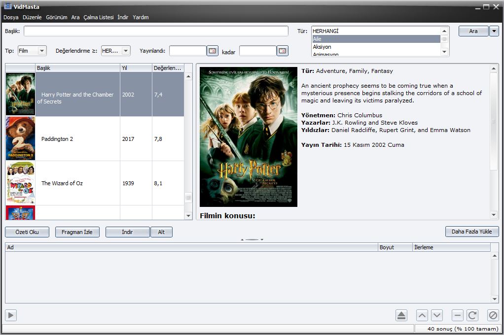The height and width of the screenshot is (335, 504).
Task: Sort results by the Başlık column header
Action: [77, 68]
